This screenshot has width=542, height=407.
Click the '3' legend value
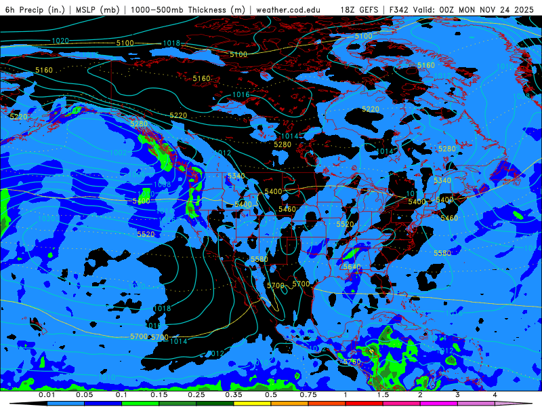(457, 395)
